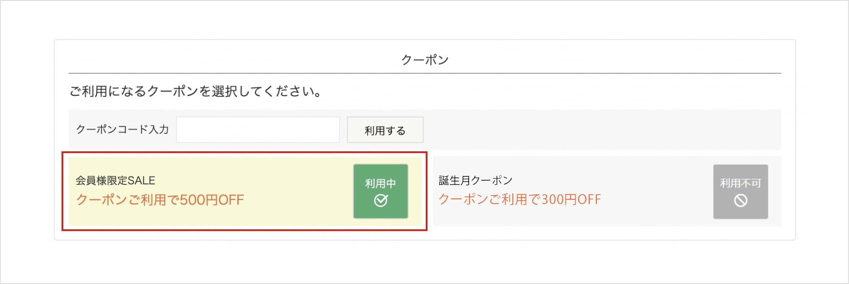Select the 誕生月クーポン title
The width and height of the screenshot is (849, 284).
click(475, 181)
